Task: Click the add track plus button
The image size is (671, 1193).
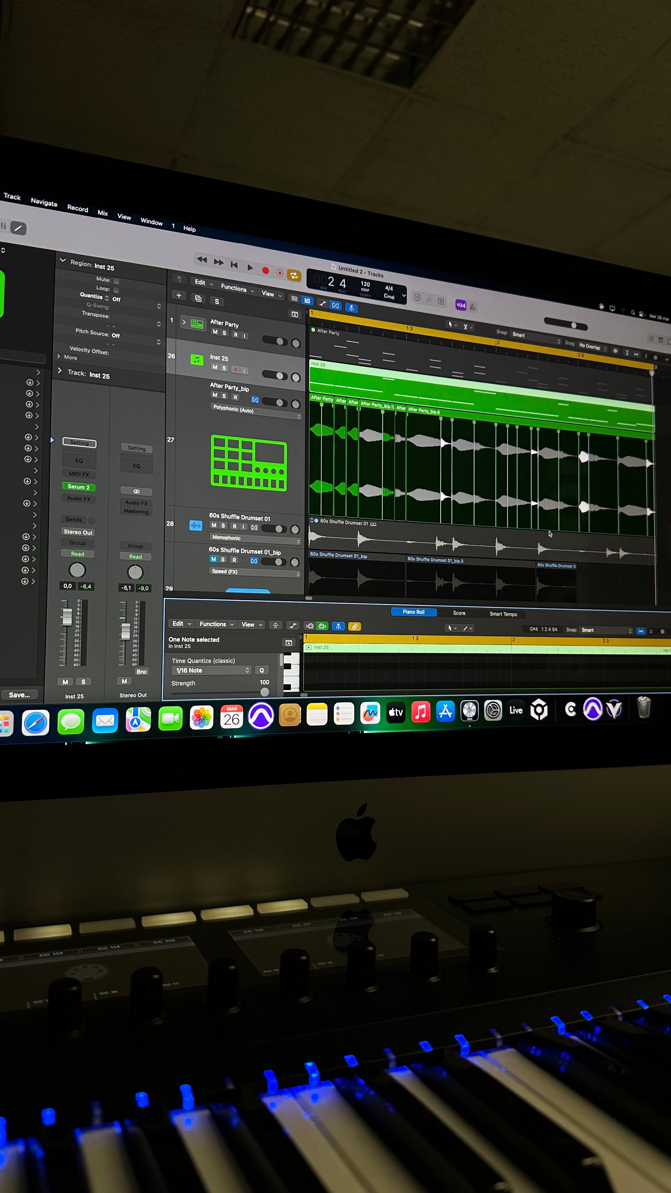Action: (x=179, y=296)
